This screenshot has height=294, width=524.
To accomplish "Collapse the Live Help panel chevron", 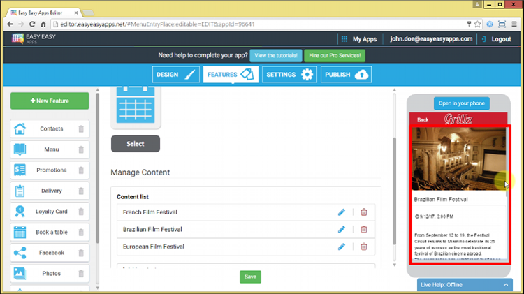I will coord(506,285).
